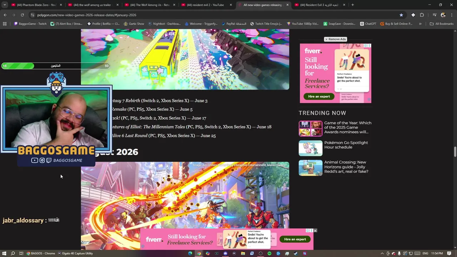This screenshot has width=457, height=257.
Task: Open the bookmarks apps grid icon
Action: [5, 24]
